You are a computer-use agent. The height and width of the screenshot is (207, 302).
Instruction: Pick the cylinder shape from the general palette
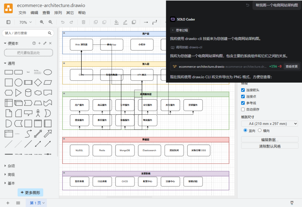pyautogui.click(x=28, y=93)
